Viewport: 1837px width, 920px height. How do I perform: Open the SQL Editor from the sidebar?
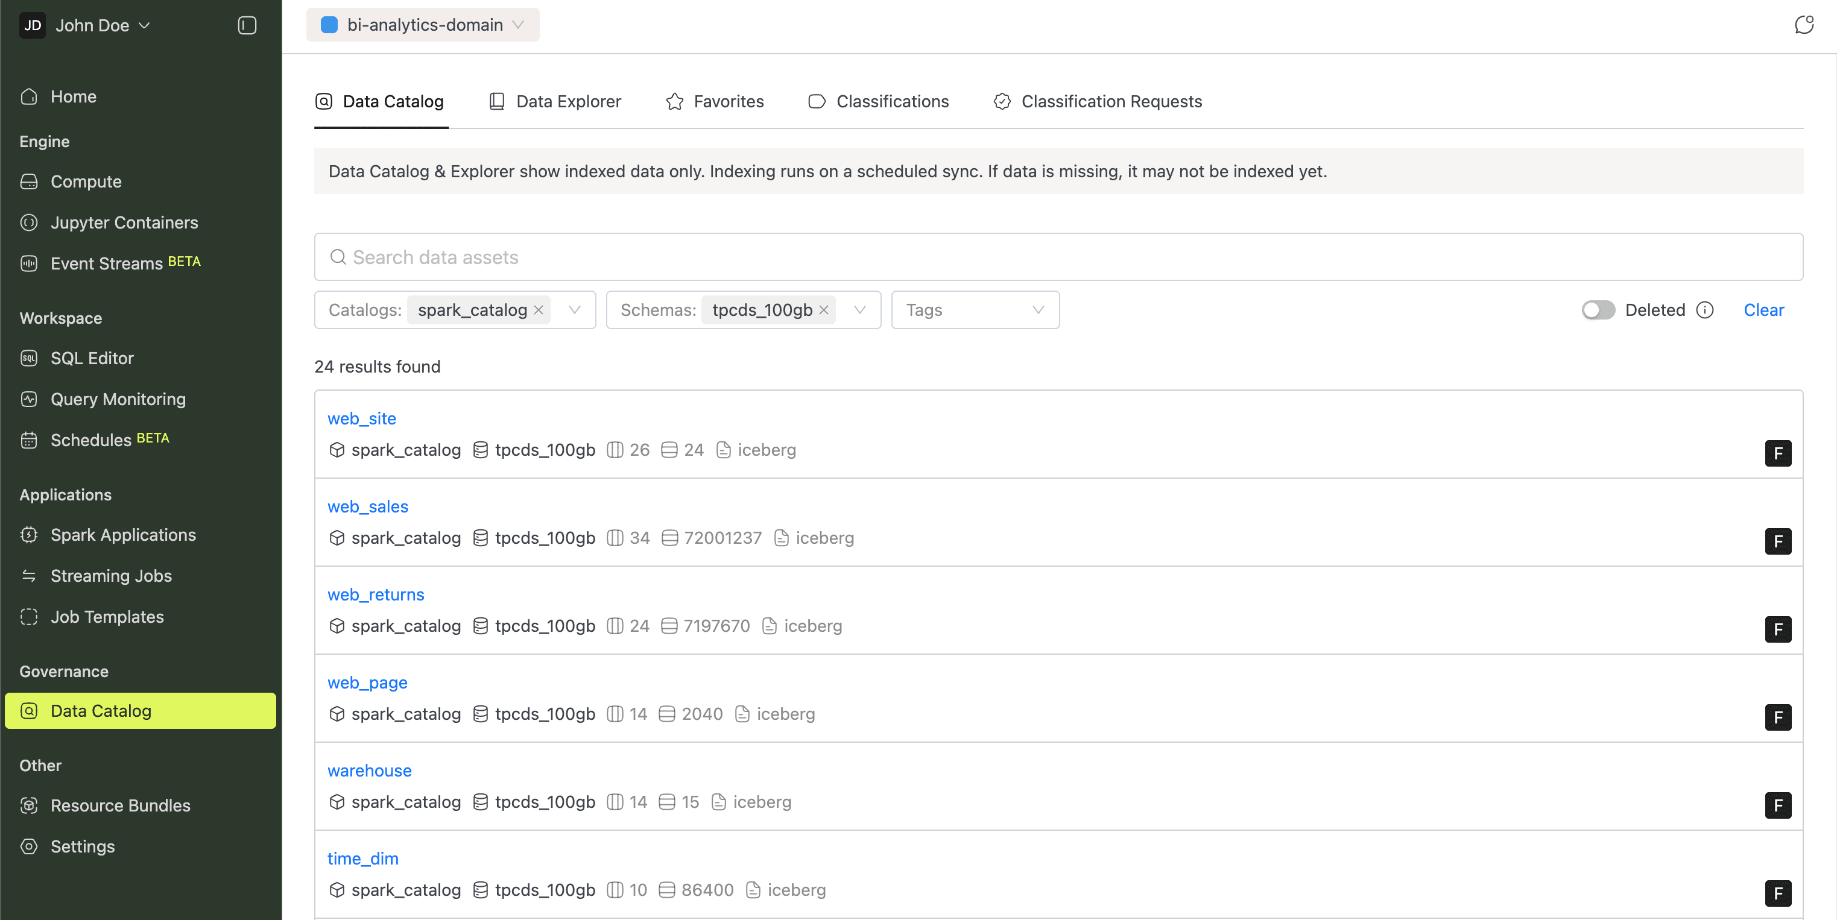coord(92,358)
